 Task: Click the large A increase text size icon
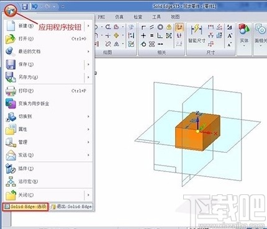[230, 36]
